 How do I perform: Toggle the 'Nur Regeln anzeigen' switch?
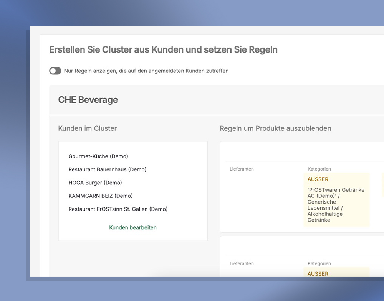pyautogui.click(x=55, y=71)
